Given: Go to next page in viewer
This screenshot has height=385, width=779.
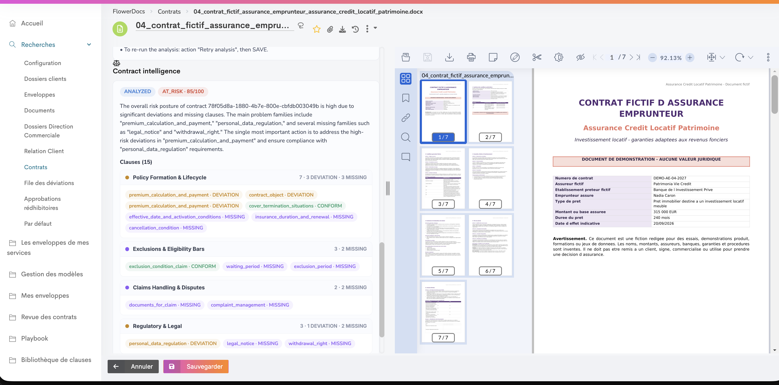Looking at the screenshot, I should (631, 57).
